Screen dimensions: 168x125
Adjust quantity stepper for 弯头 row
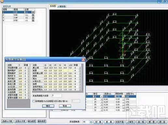coord(80,79)
